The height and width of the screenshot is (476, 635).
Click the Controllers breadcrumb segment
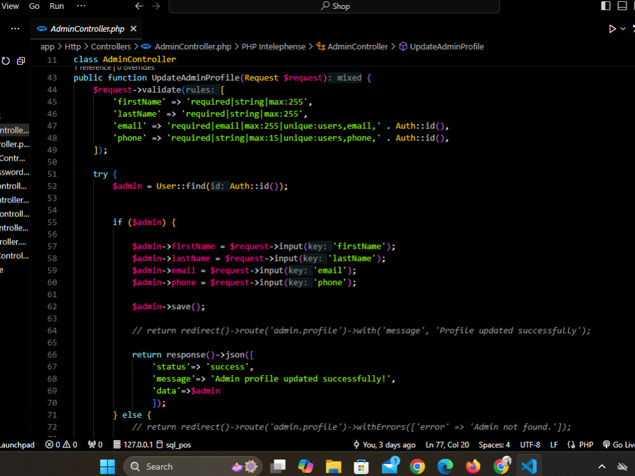tap(111, 46)
